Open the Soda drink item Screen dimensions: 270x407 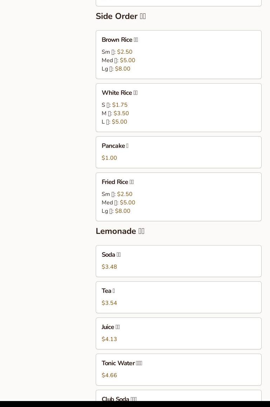tap(178, 261)
